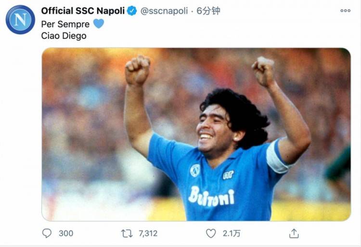Click the 300 replies count
The height and width of the screenshot is (247, 361).
(x=66, y=233)
